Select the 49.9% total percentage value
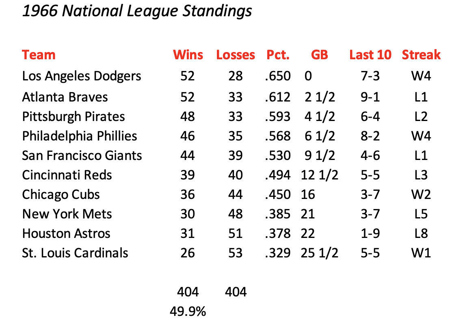Screen dimensions: 467x324 tap(188, 312)
